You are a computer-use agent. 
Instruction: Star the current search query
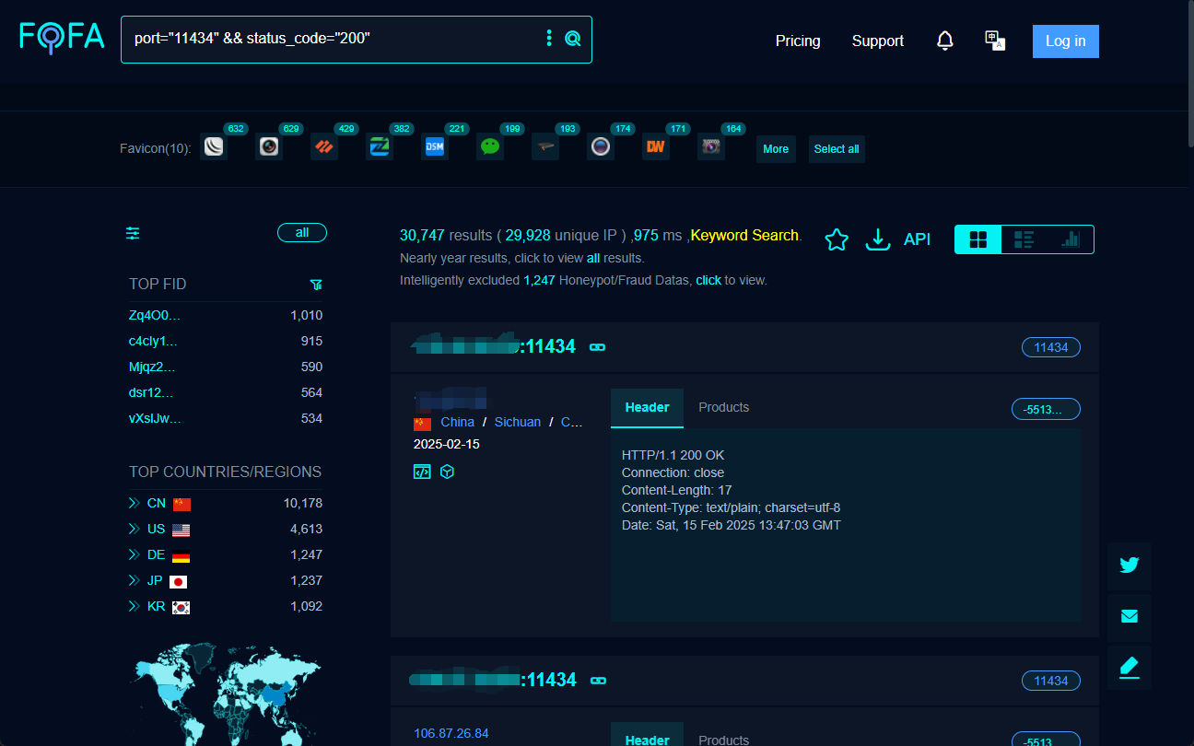coord(837,239)
